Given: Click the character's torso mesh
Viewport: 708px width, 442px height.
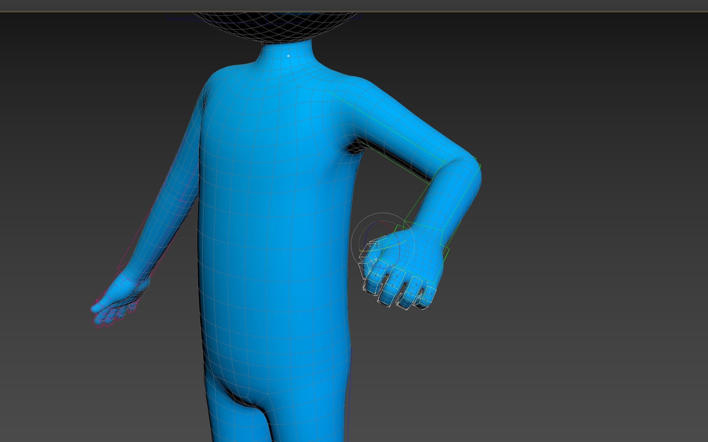Looking at the screenshot, I should coord(278,234).
